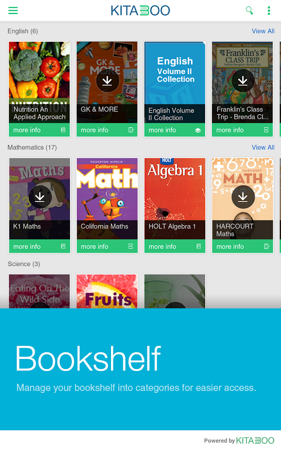Open more info for HOLT Algebra 1
This screenshot has height=450, width=281.
click(162, 246)
